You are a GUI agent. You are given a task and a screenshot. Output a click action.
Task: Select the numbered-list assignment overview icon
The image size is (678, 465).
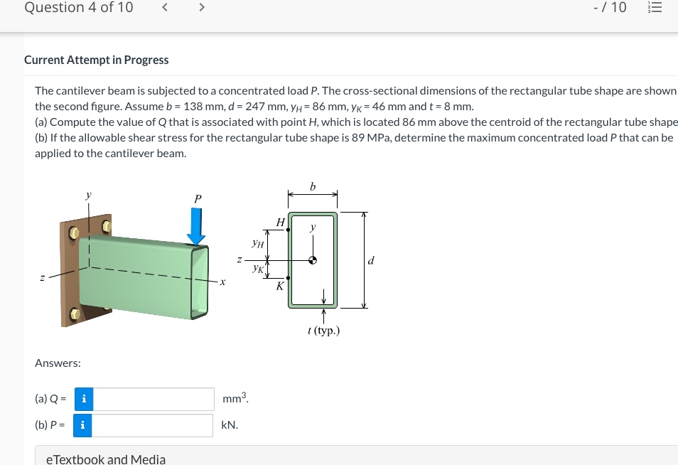(x=655, y=7)
